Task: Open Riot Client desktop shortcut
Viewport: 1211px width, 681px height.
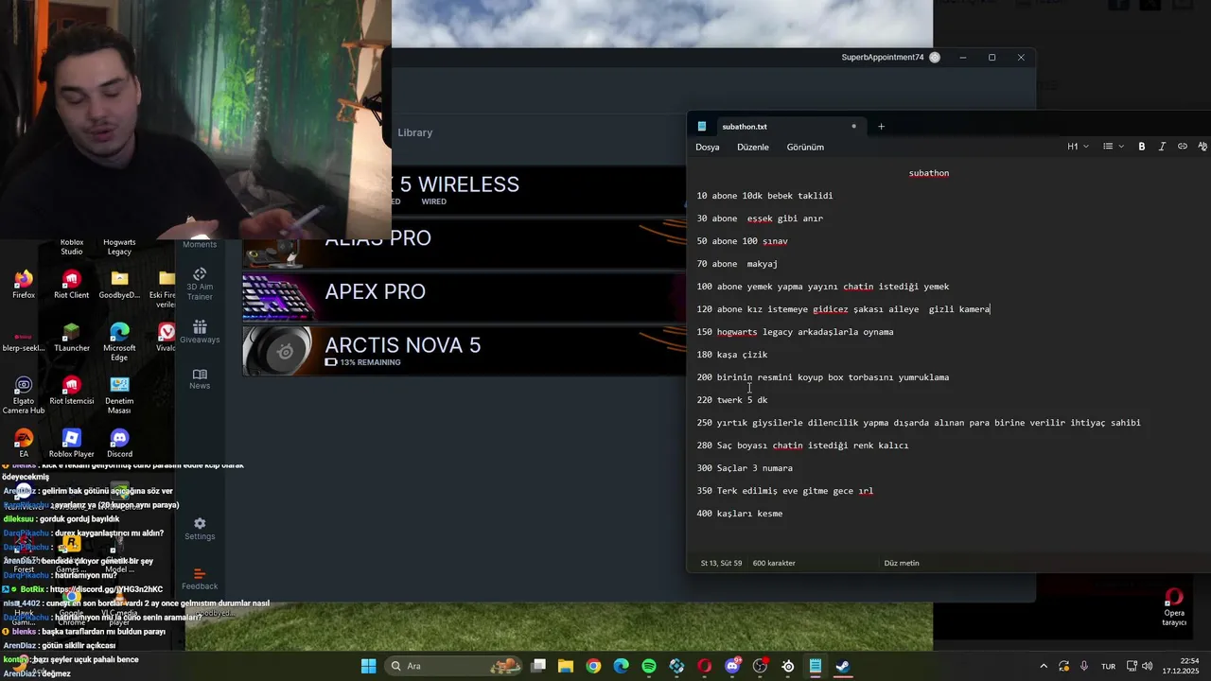Action: coord(71,285)
